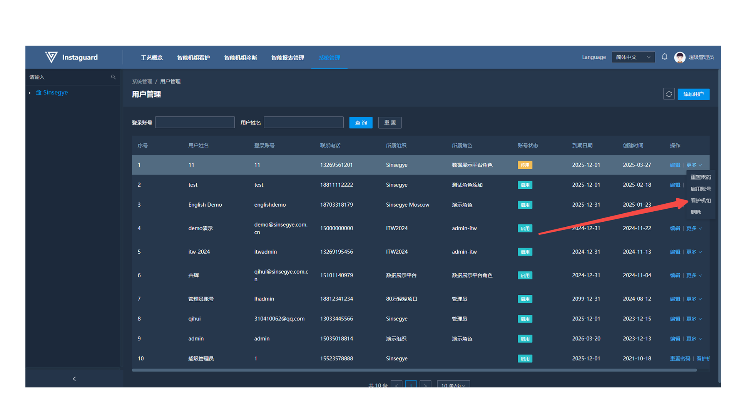The height and width of the screenshot is (415, 739).
Task: Open 更多 dropdown for itw-2024 row
Action: (x=694, y=252)
